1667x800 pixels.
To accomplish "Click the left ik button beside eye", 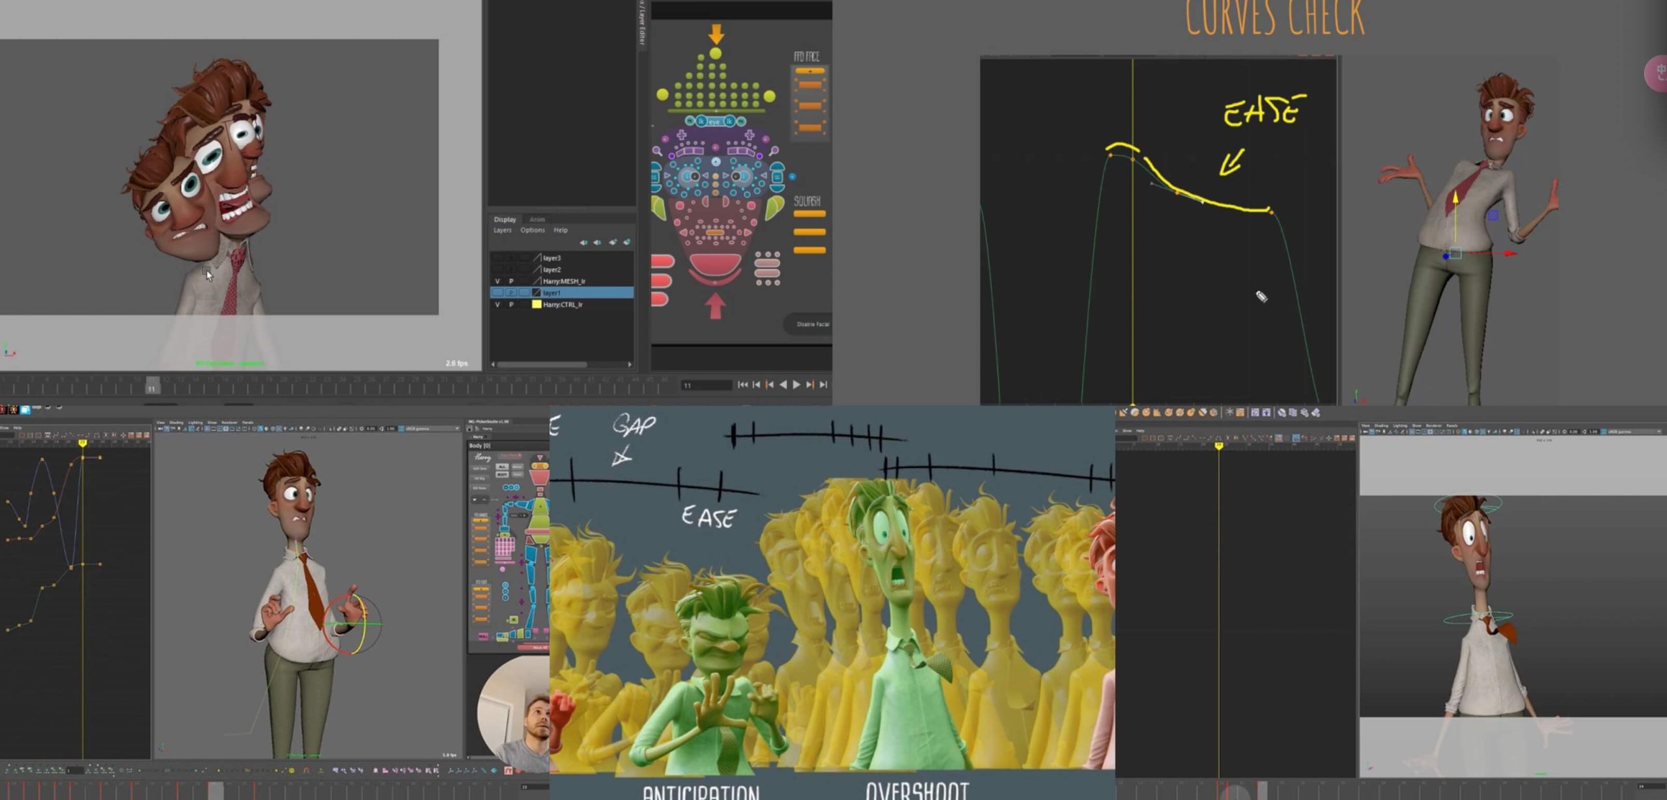I will click(701, 121).
